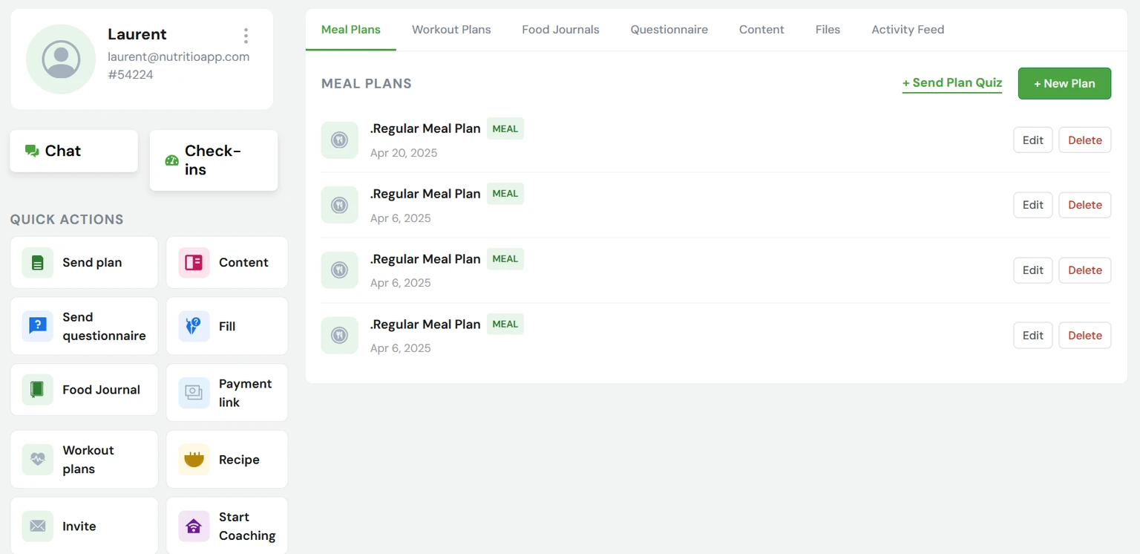Open the Food Journals tab
1140x554 pixels.
tap(560, 30)
